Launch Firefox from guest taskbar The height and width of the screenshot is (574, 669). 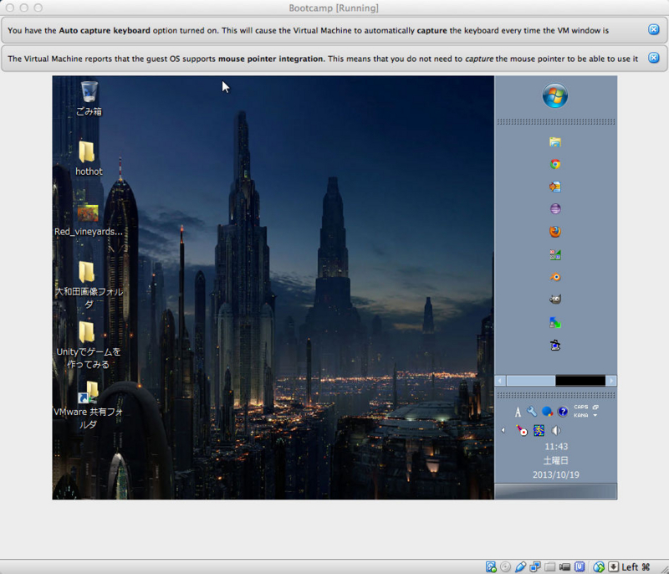tap(555, 232)
